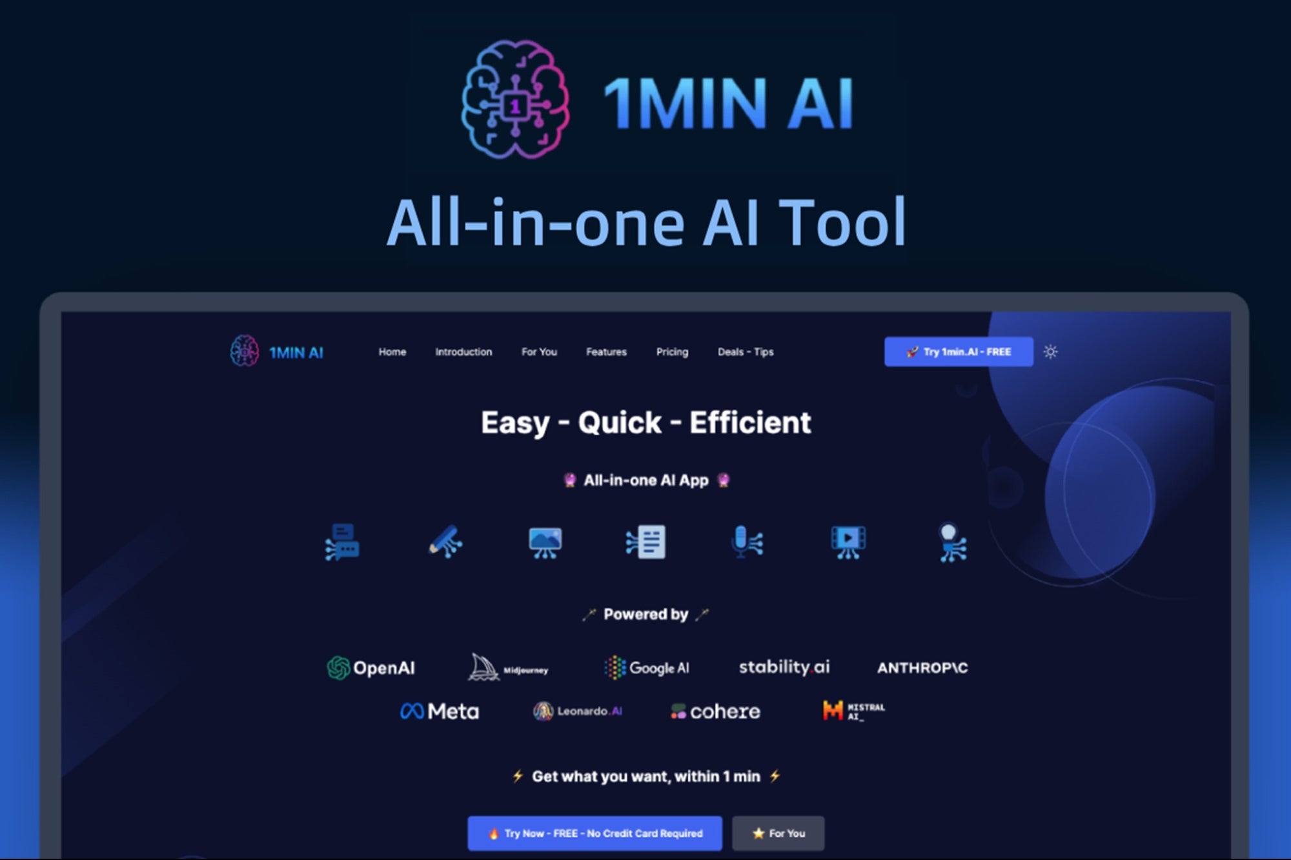Select the Pricing navigation link
The image size is (1291, 860).
(x=672, y=352)
